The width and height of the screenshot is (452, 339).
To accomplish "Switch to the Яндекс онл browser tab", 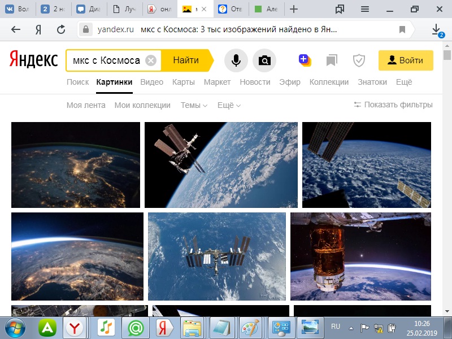I will coord(160,9).
